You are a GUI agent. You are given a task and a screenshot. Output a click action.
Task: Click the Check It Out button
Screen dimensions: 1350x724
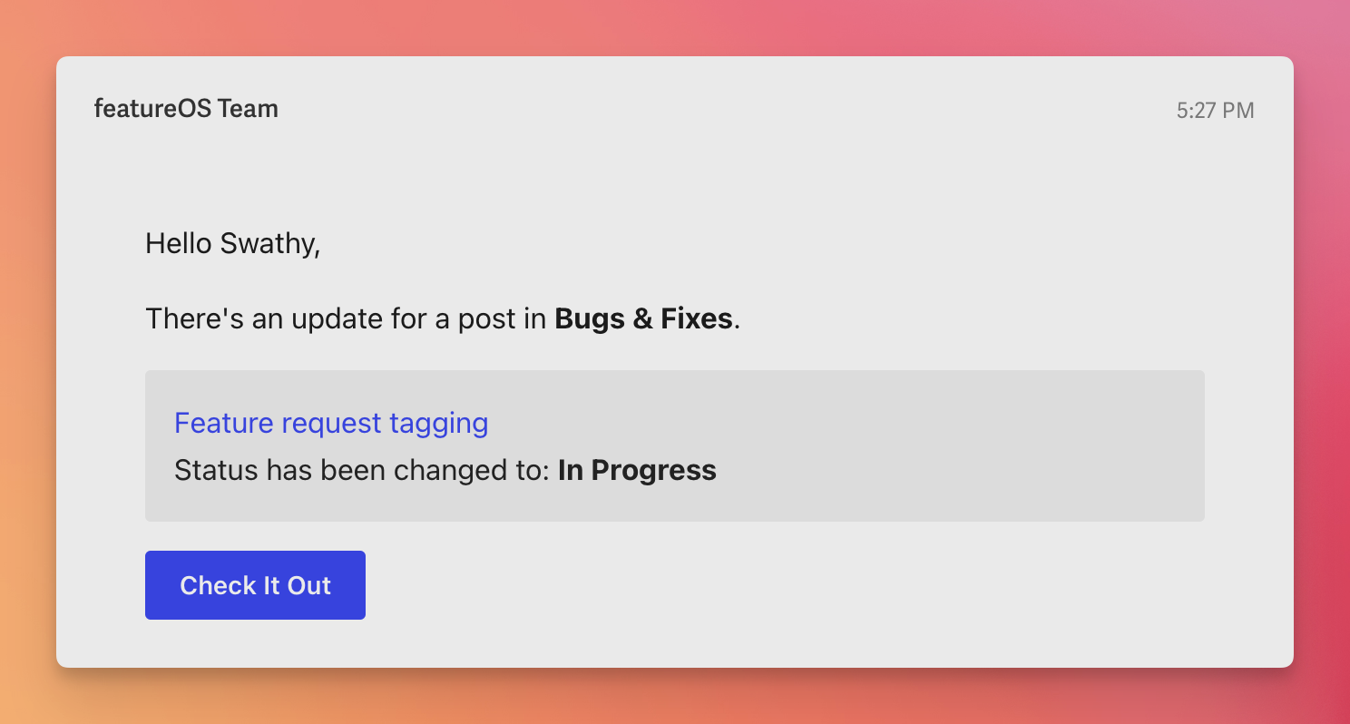click(255, 585)
